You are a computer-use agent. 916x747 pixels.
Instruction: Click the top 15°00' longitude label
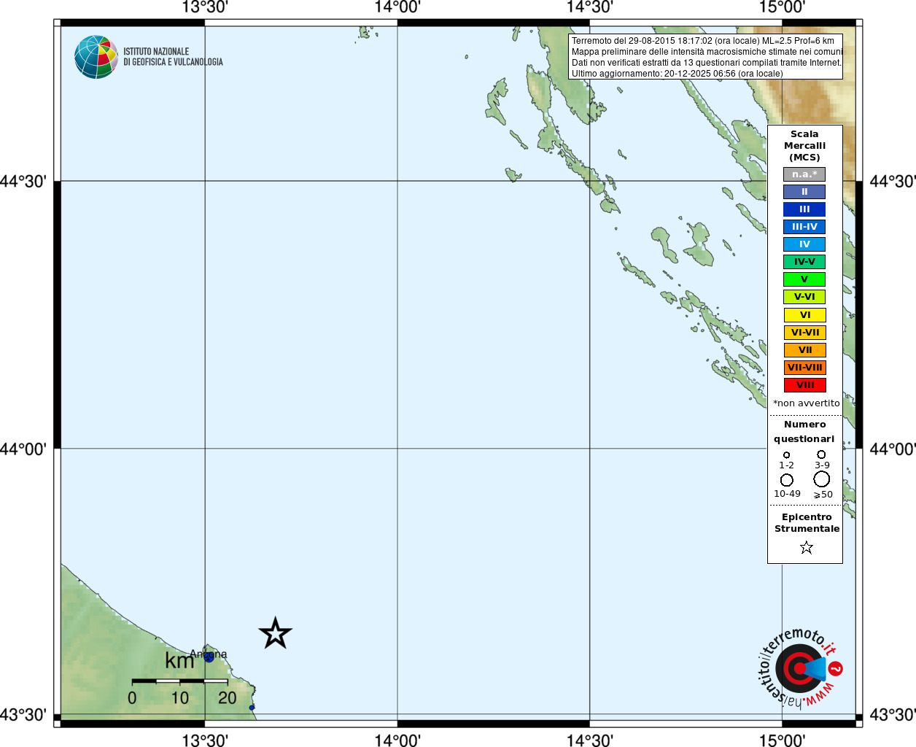coord(782,8)
